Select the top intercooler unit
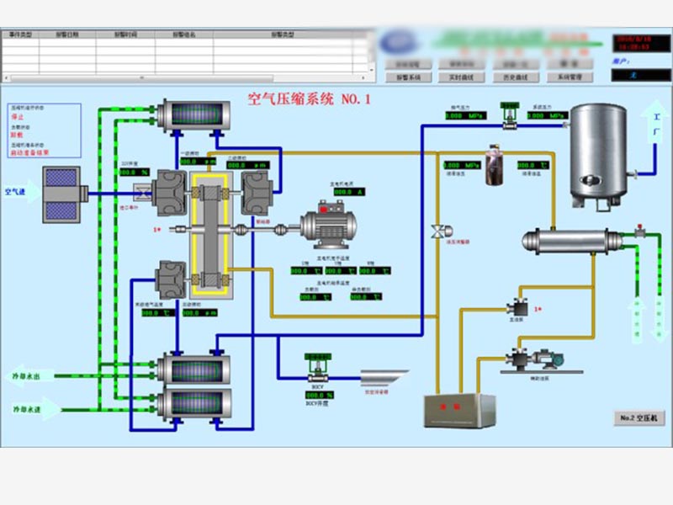Screen dimensions: 673x505 [x=193, y=115]
